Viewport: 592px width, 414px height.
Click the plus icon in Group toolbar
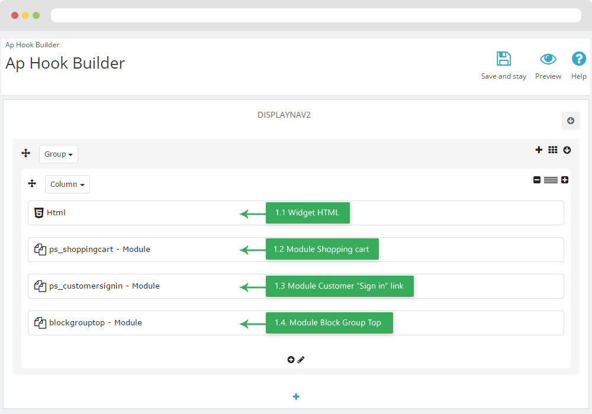click(x=539, y=150)
